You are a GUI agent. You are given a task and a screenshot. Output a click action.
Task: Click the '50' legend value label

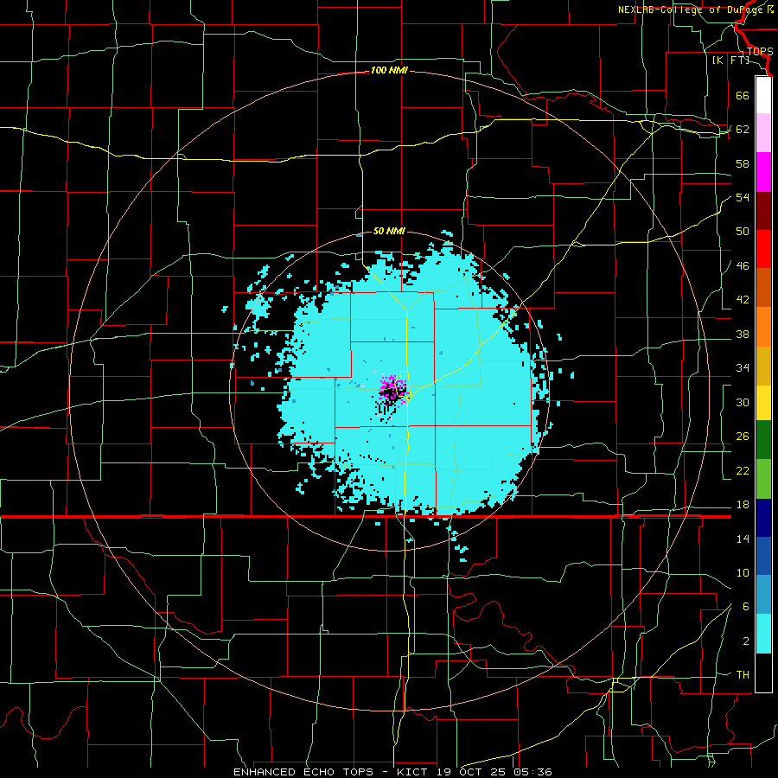tap(743, 232)
